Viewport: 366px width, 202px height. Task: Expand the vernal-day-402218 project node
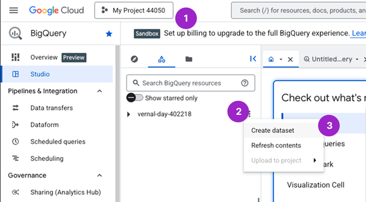point(128,114)
